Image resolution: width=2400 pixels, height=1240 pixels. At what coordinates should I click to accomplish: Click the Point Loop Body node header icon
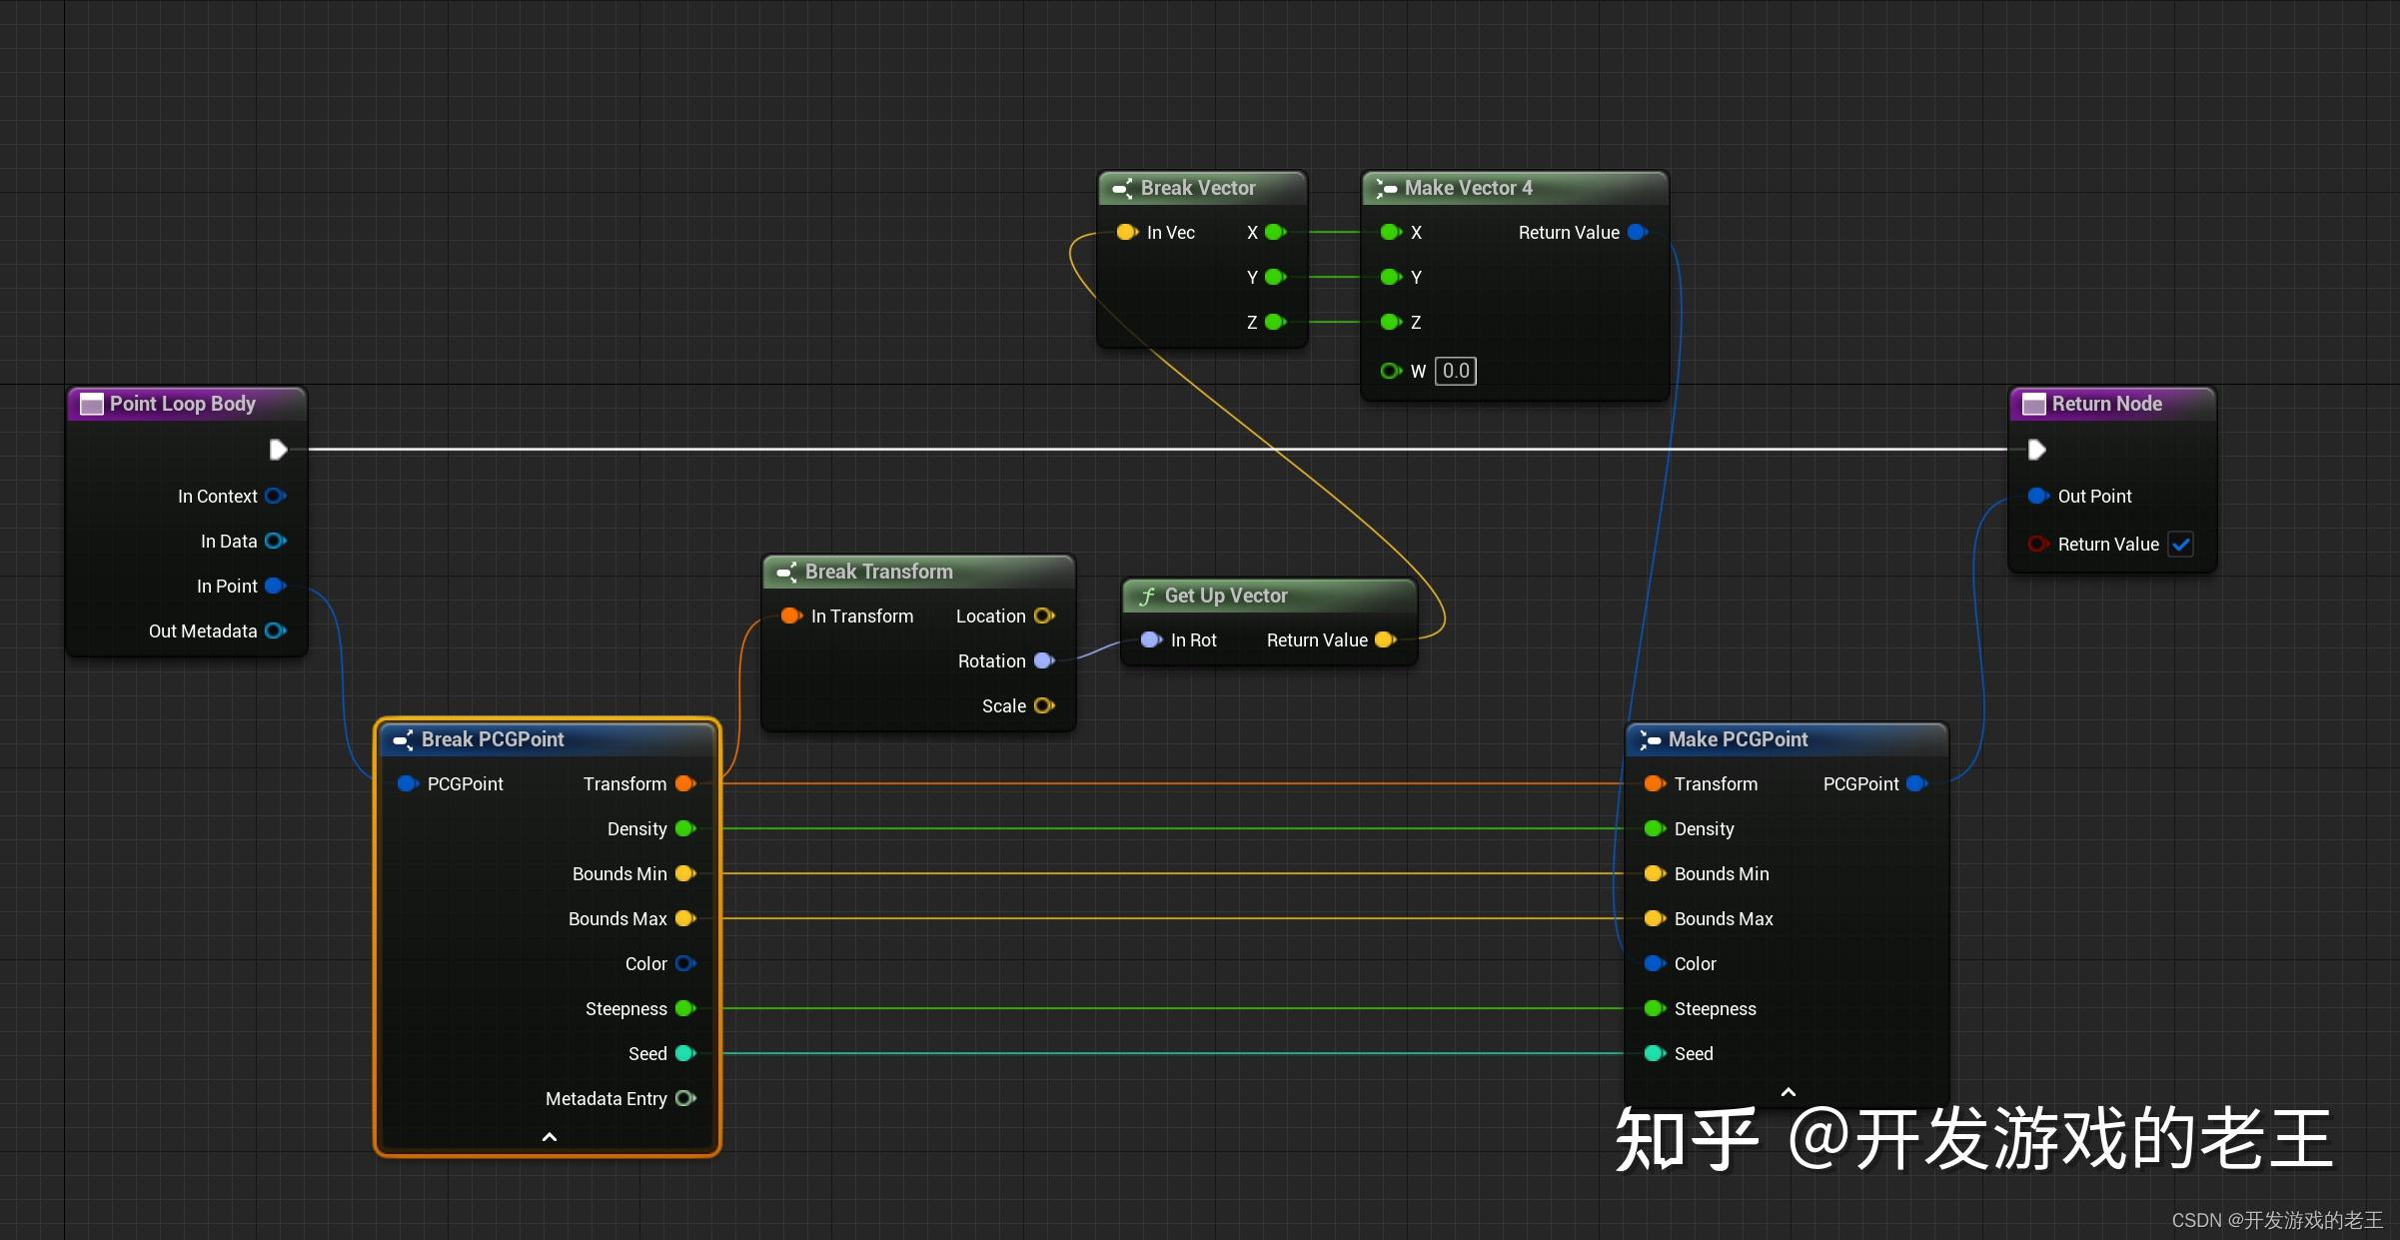[91, 404]
